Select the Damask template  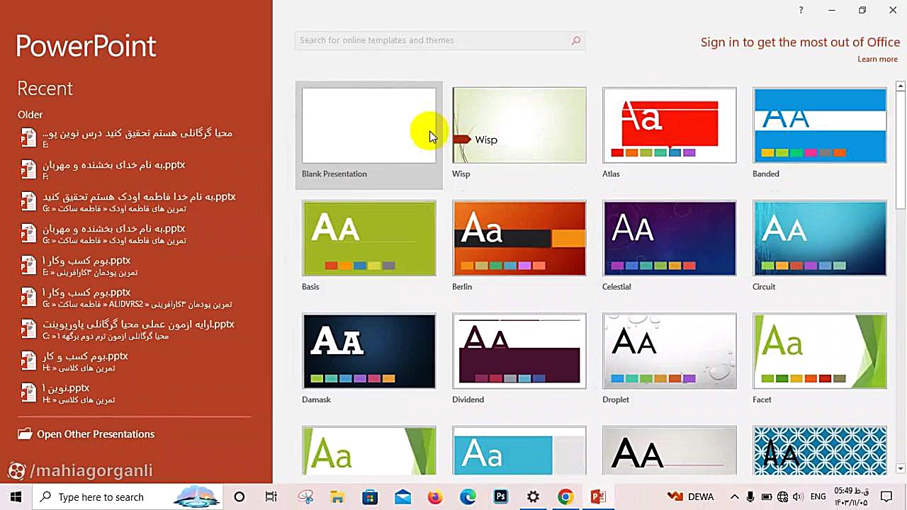(369, 351)
